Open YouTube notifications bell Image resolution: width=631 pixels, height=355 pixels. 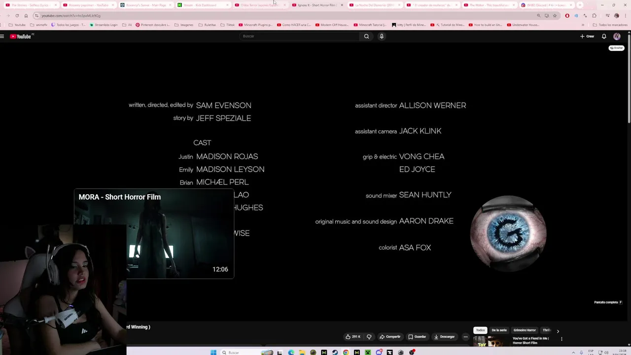tap(604, 36)
